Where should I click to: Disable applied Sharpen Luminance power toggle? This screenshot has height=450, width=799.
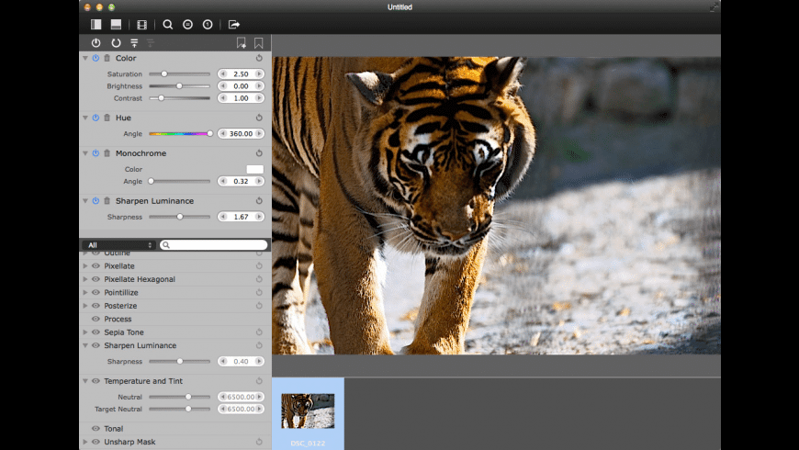[x=96, y=201]
